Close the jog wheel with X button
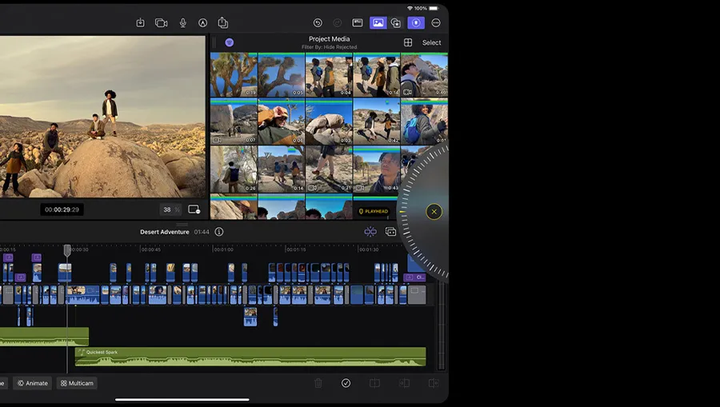Viewport: 720px width, 407px height. click(x=434, y=212)
